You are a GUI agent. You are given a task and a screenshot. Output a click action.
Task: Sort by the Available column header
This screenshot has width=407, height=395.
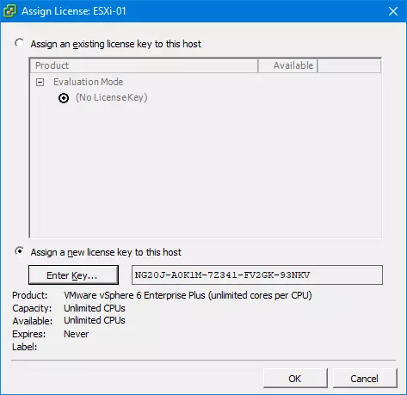pos(287,65)
